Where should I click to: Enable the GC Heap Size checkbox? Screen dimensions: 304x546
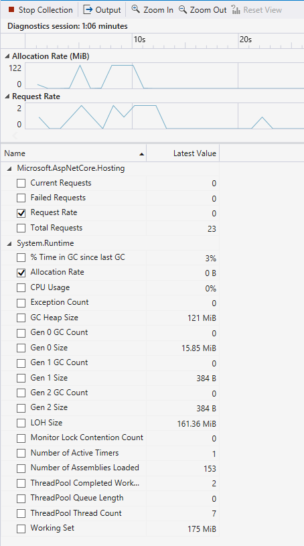point(21,318)
